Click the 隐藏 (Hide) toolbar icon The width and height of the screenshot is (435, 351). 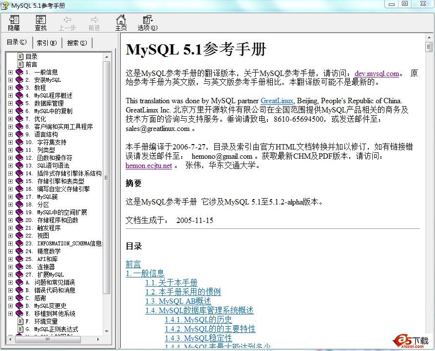[x=14, y=22]
